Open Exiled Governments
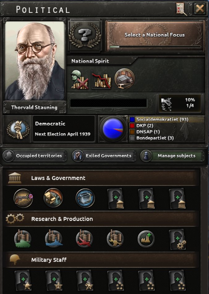This screenshot has height=294, width=209. (104, 156)
